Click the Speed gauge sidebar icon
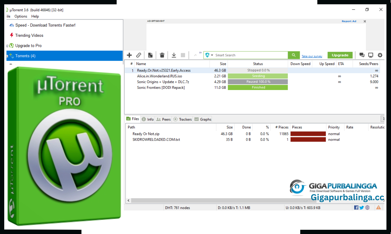 [x=12, y=25]
